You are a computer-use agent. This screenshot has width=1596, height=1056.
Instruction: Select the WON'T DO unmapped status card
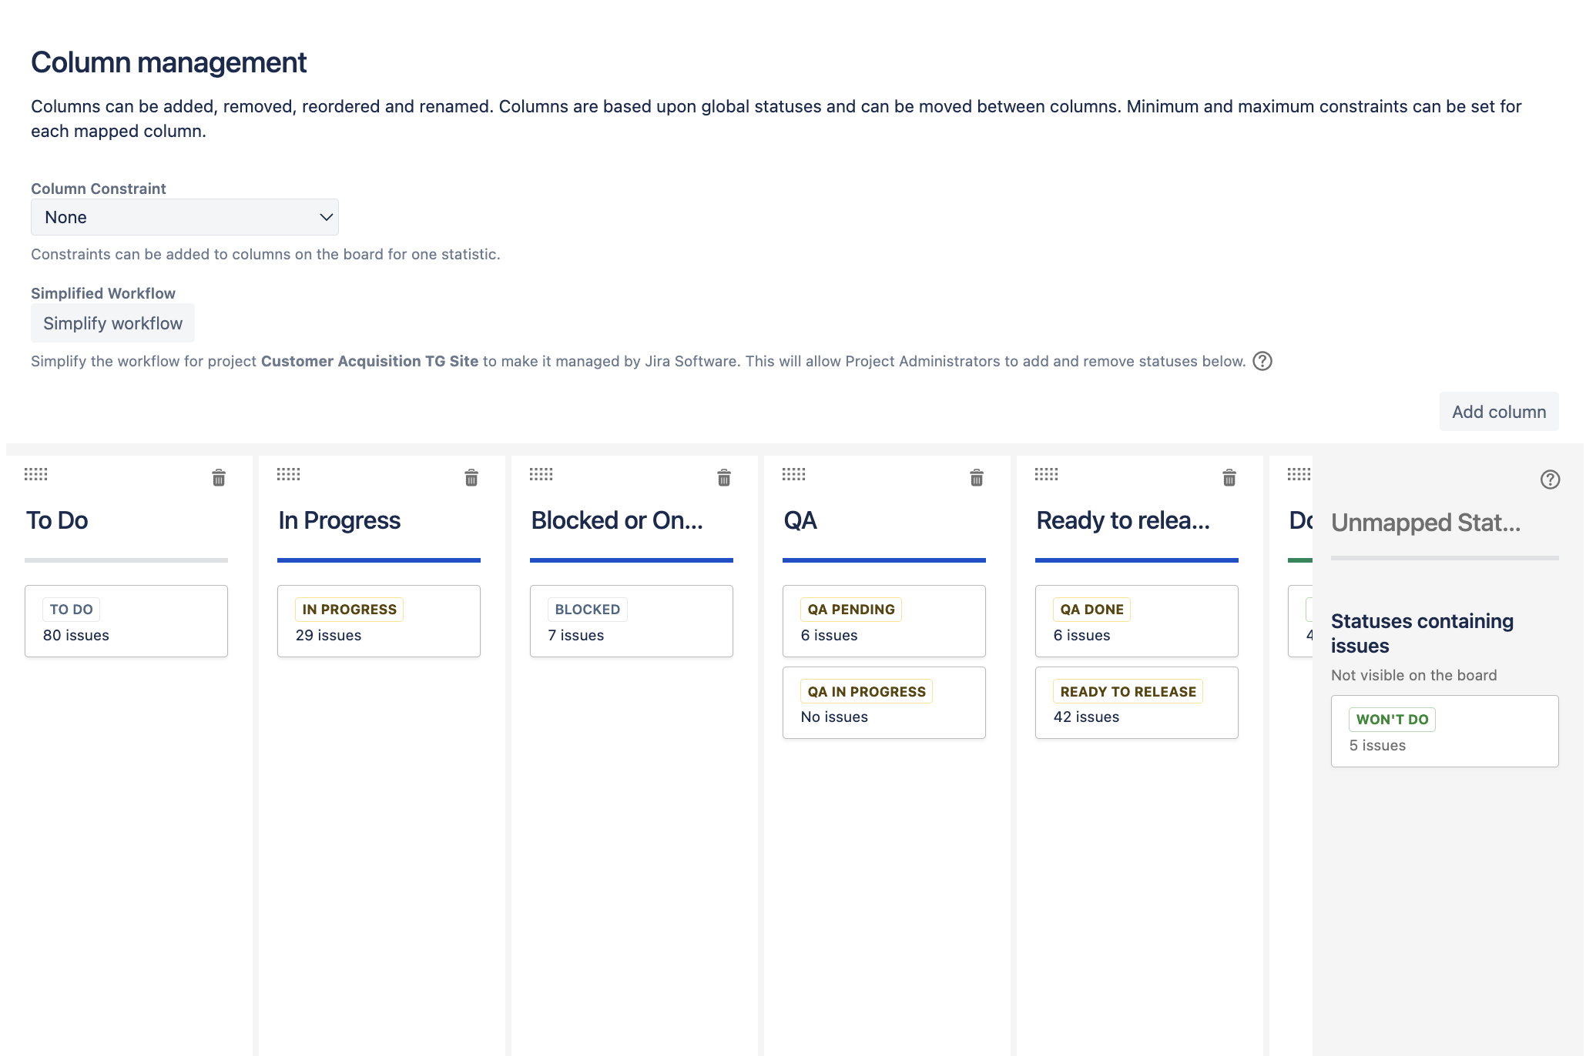(1444, 731)
